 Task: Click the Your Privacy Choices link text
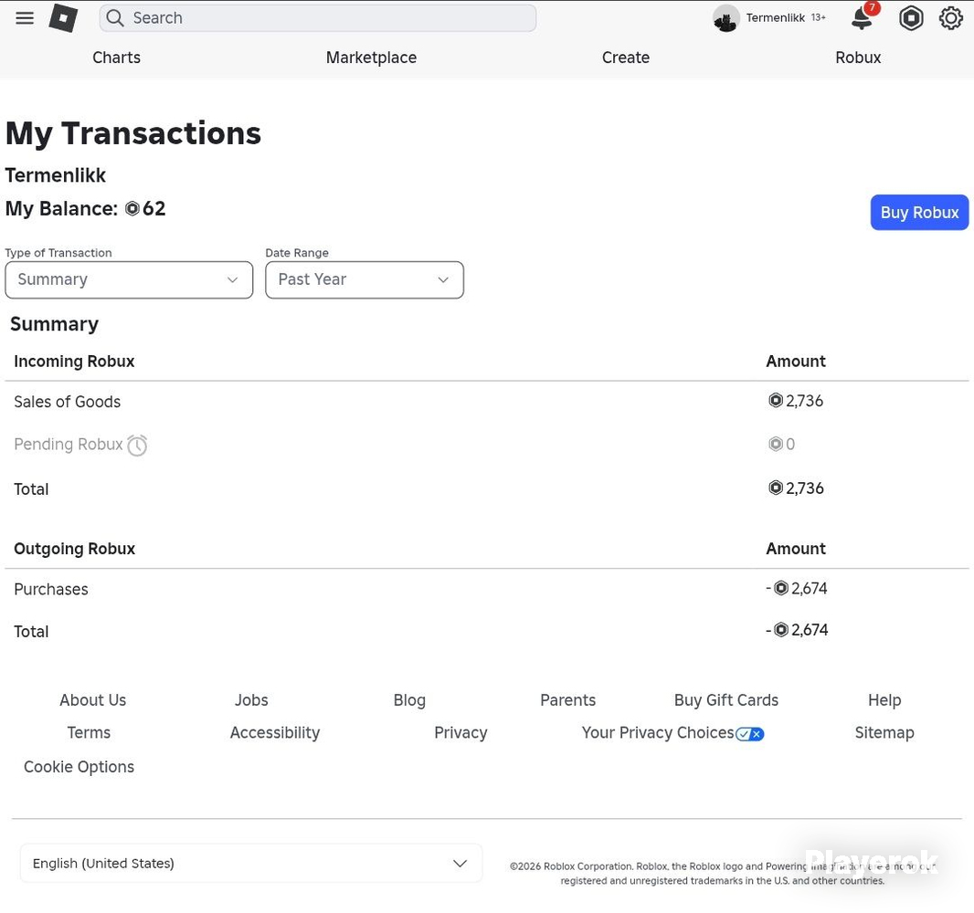(658, 733)
